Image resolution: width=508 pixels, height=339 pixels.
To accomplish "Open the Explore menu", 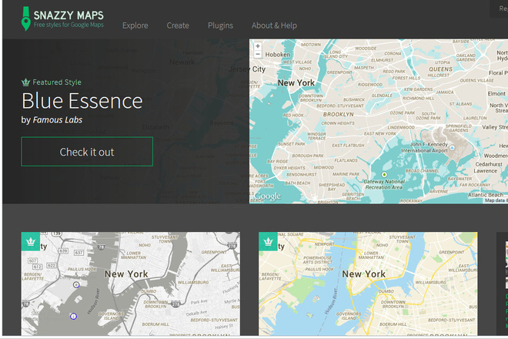I will [x=135, y=25].
